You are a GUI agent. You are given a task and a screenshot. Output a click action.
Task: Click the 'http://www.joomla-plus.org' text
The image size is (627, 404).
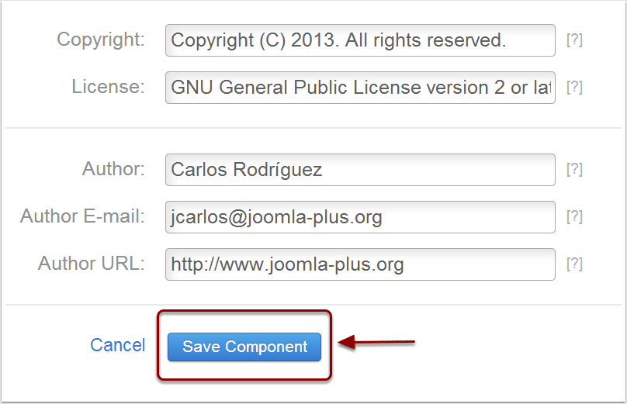point(288,264)
